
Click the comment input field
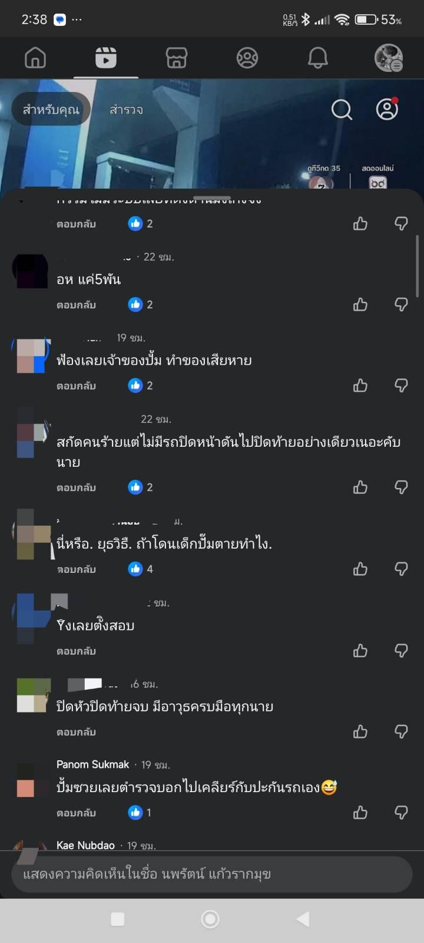(212, 874)
